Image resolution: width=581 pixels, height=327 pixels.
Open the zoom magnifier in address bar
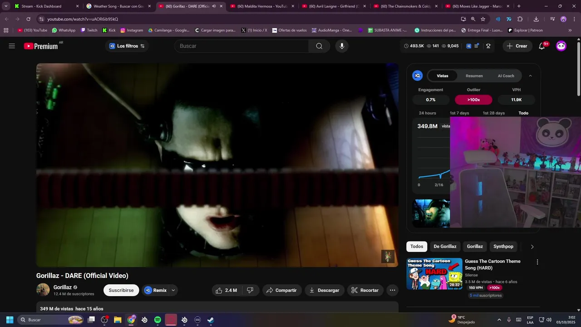473,19
